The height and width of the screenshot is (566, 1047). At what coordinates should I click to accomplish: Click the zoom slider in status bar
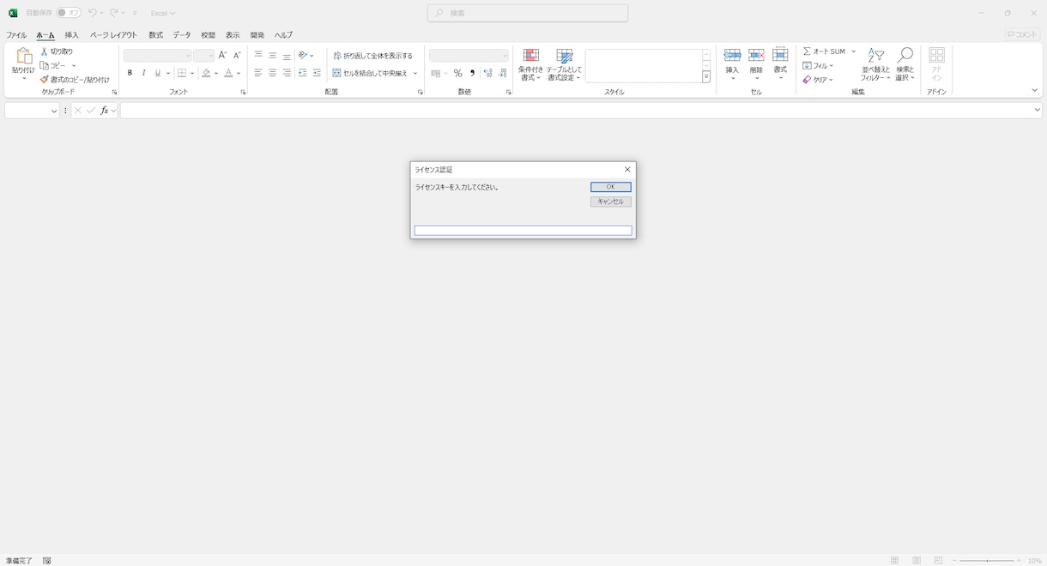point(987,561)
